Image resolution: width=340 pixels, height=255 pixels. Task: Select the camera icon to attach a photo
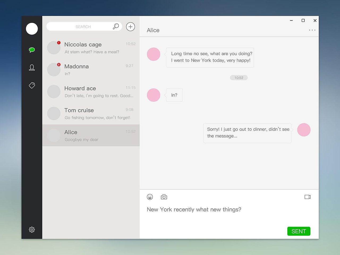click(x=164, y=197)
